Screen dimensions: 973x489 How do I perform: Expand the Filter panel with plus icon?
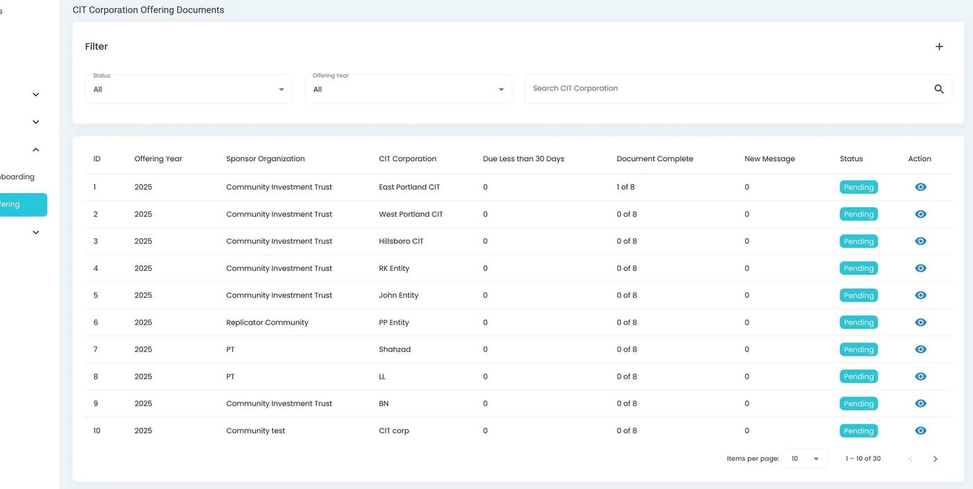click(x=939, y=47)
